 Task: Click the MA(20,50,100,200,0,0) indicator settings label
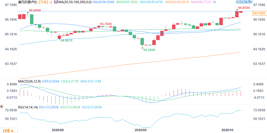click(75, 2)
